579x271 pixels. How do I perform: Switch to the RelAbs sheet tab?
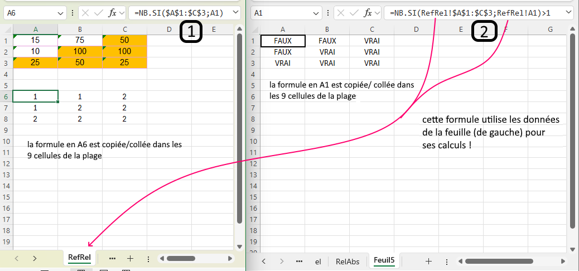pos(348,261)
